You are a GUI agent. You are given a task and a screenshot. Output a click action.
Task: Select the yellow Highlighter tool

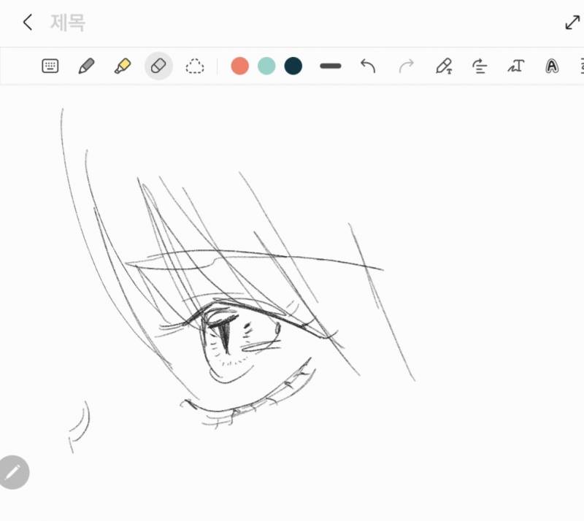click(123, 66)
